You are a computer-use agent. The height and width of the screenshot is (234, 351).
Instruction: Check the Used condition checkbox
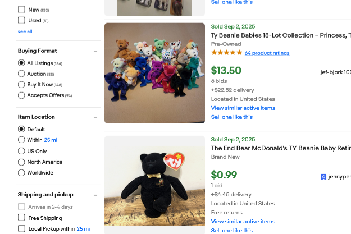[21, 20]
